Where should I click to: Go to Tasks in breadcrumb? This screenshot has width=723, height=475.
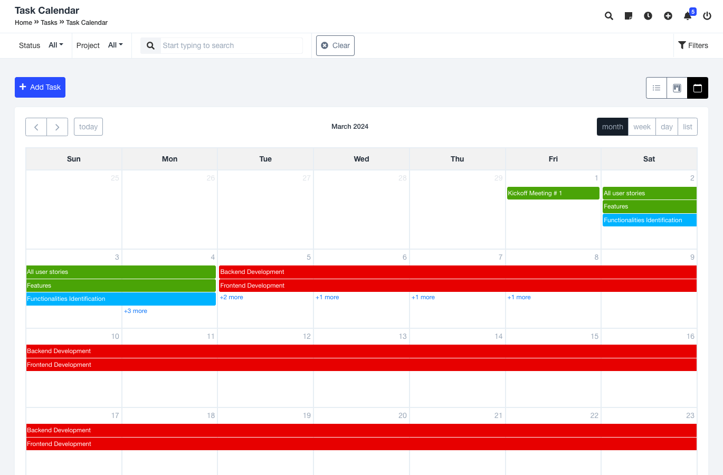coord(49,23)
